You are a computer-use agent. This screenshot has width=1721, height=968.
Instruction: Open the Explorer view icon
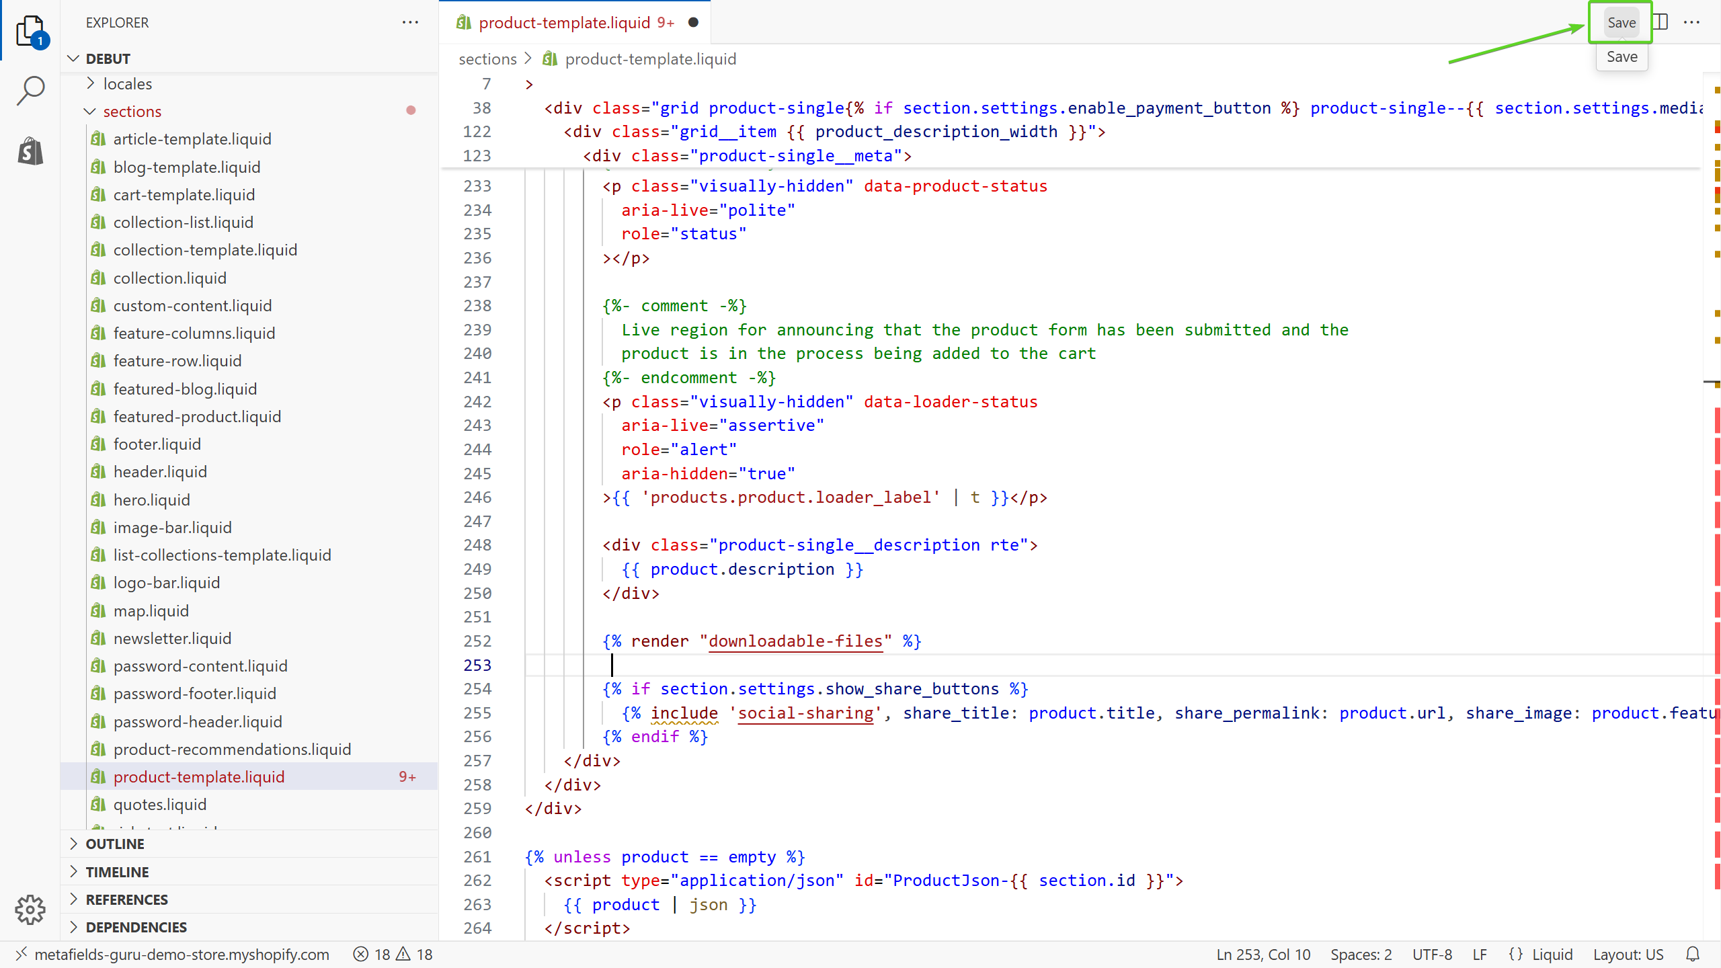(30, 30)
